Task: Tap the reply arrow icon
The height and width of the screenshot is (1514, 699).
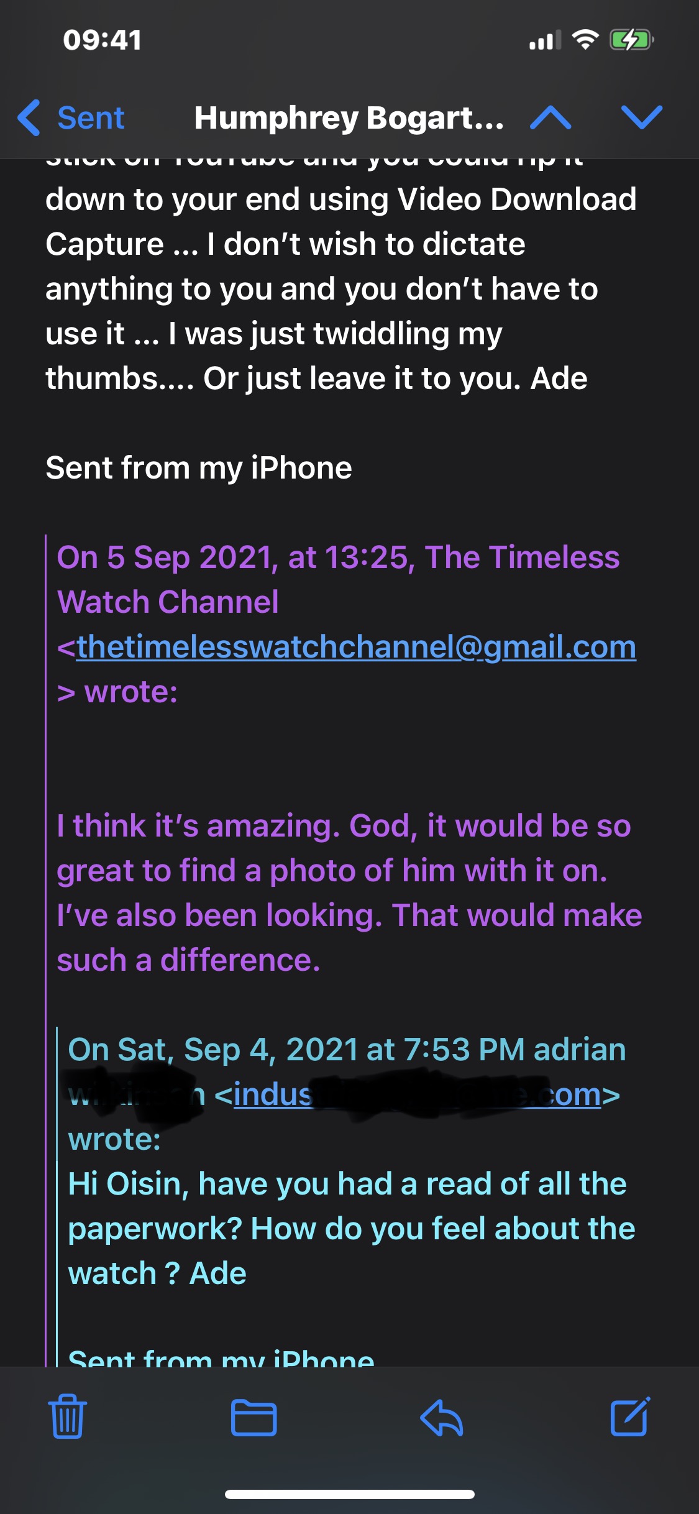Action: tap(442, 1417)
